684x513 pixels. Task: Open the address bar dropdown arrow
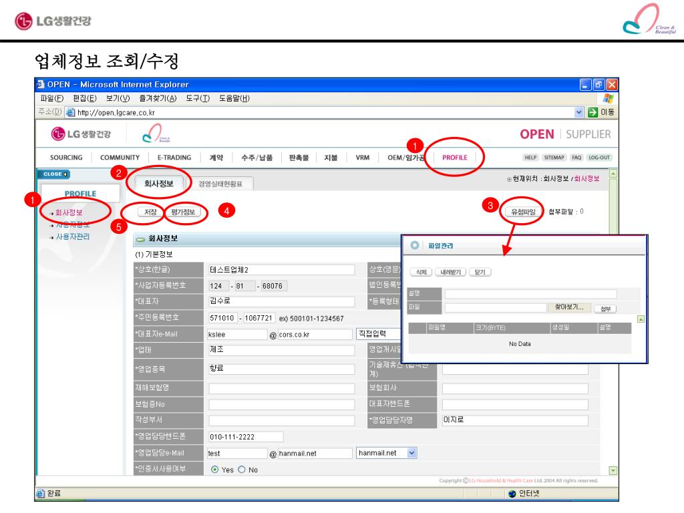(578, 112)
